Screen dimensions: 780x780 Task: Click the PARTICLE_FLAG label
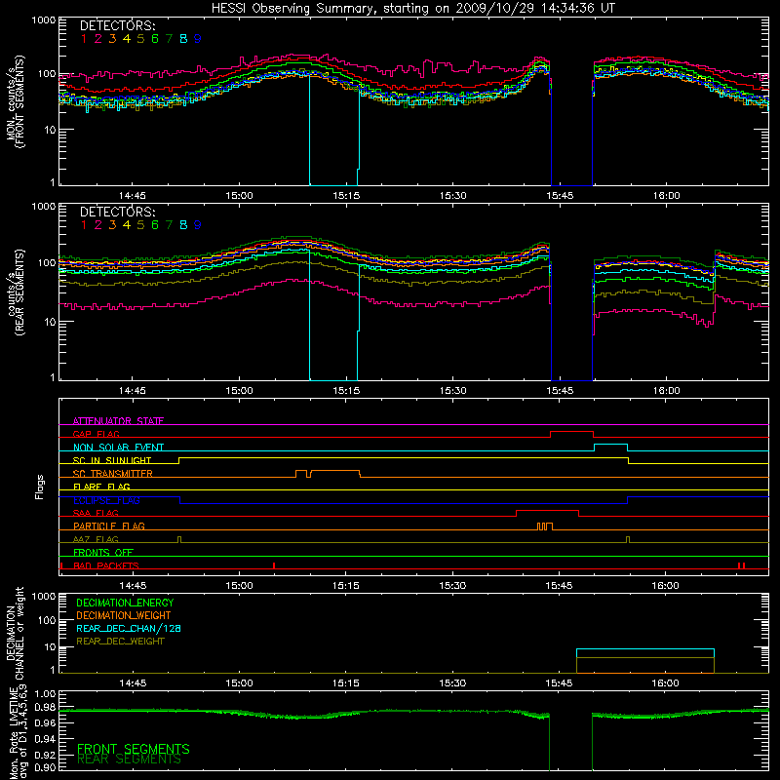[x=109, y=526]
